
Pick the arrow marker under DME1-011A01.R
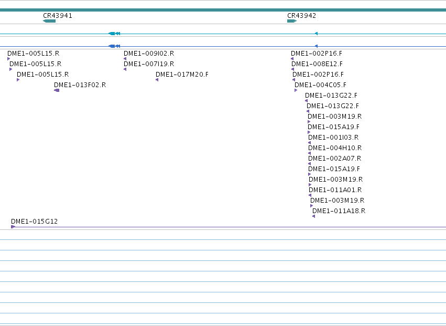click(x=310, y=195)
